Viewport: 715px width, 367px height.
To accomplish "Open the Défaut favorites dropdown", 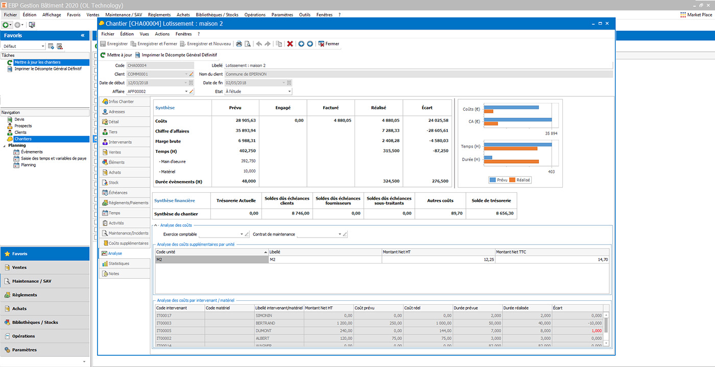I will 43,46.
